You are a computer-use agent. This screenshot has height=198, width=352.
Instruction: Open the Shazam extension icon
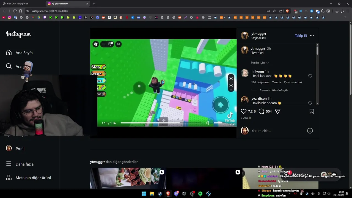(x=312, y=11)
